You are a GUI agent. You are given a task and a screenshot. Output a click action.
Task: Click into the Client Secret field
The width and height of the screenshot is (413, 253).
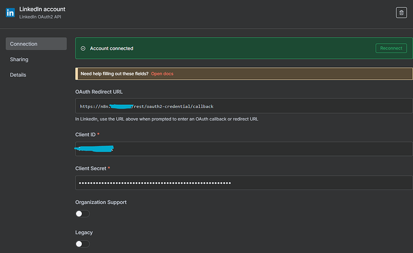tap(244, 183)
